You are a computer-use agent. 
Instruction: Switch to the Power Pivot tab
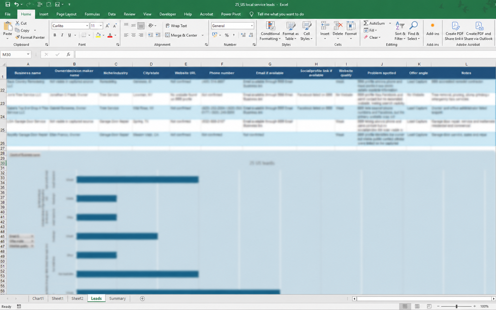231,14
